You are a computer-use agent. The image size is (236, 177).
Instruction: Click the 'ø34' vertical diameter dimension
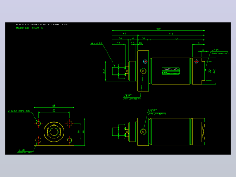point(104,71)
